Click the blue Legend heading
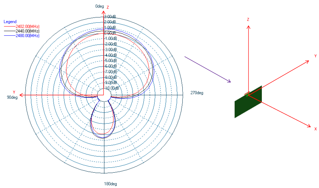This screenshot has height=188, width=319. pyautogui.click(x=10, y=22)
